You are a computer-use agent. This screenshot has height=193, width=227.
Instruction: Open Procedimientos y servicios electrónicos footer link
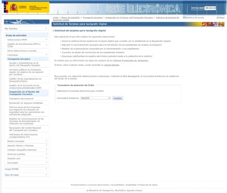pyautogui.click(x=90, y=185)
